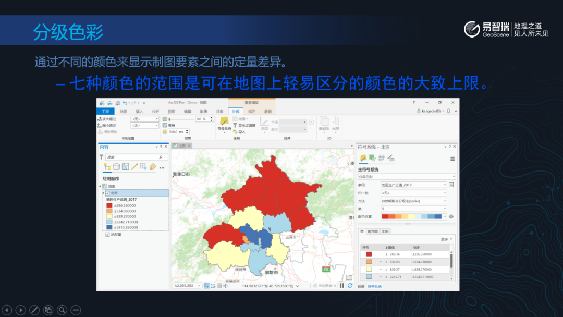563x317 pixels.
Task: Click the 搜索 search box in Contents pane
Action: [x=136, y=157]
